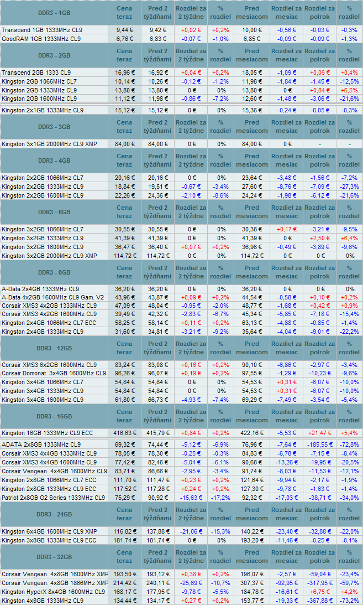Click the -17,2% two-week percent value
The image size is (363, 605).
click(x=220, y=498)
